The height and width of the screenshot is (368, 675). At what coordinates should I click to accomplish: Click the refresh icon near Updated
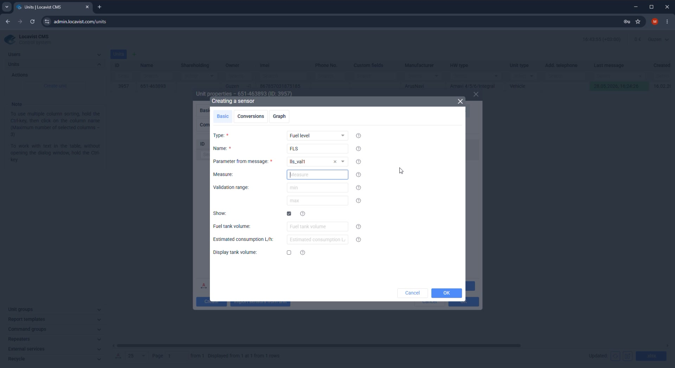click(x=615, y=356)
